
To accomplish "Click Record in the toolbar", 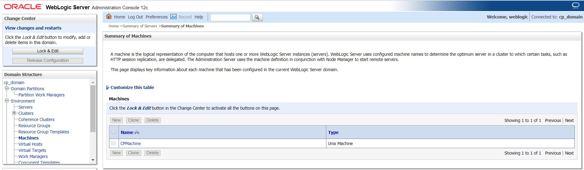I will [x=185, y=17].
